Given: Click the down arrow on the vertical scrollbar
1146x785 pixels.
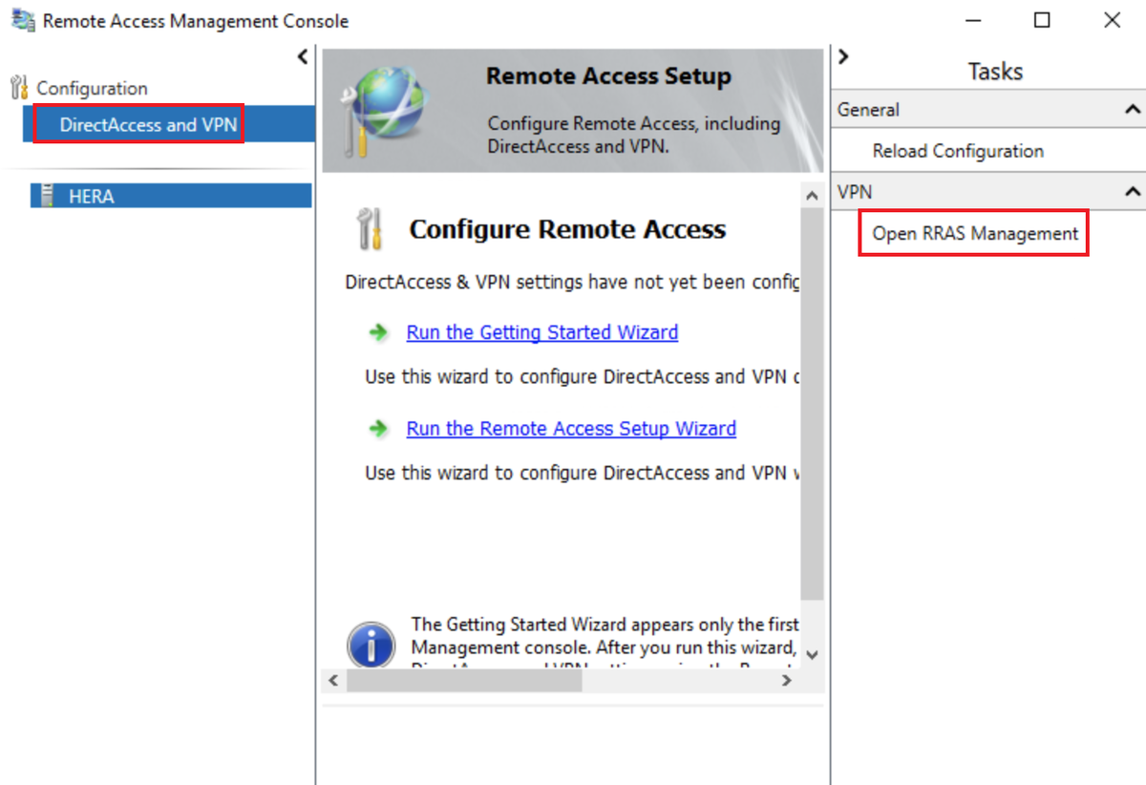Looking at the screenshot, I should pos(812,656).
